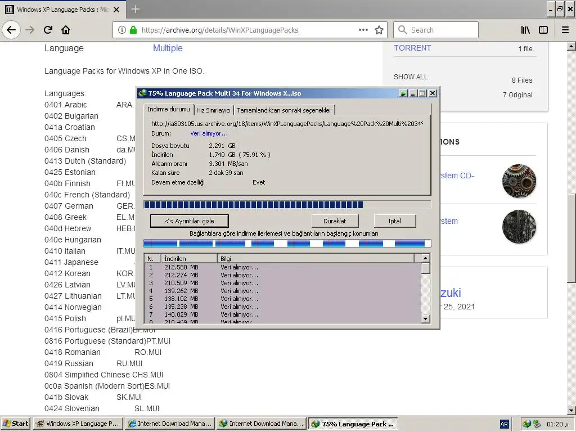Select connection row 5 with 138.102 MB
Image resolution: width=576 pixels, height=432 pixels.
[x=283, y=299]
